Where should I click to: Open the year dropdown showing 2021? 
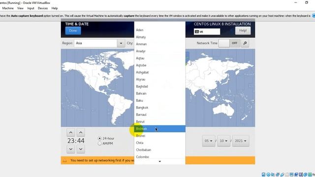point(241,141)
